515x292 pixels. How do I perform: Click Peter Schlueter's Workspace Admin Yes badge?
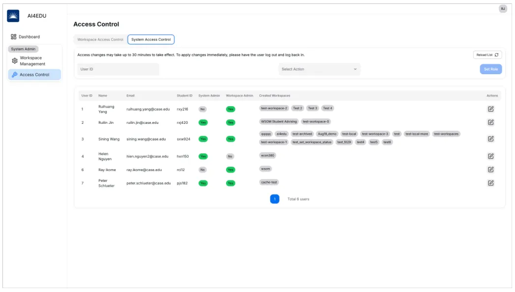pos(230,183)
